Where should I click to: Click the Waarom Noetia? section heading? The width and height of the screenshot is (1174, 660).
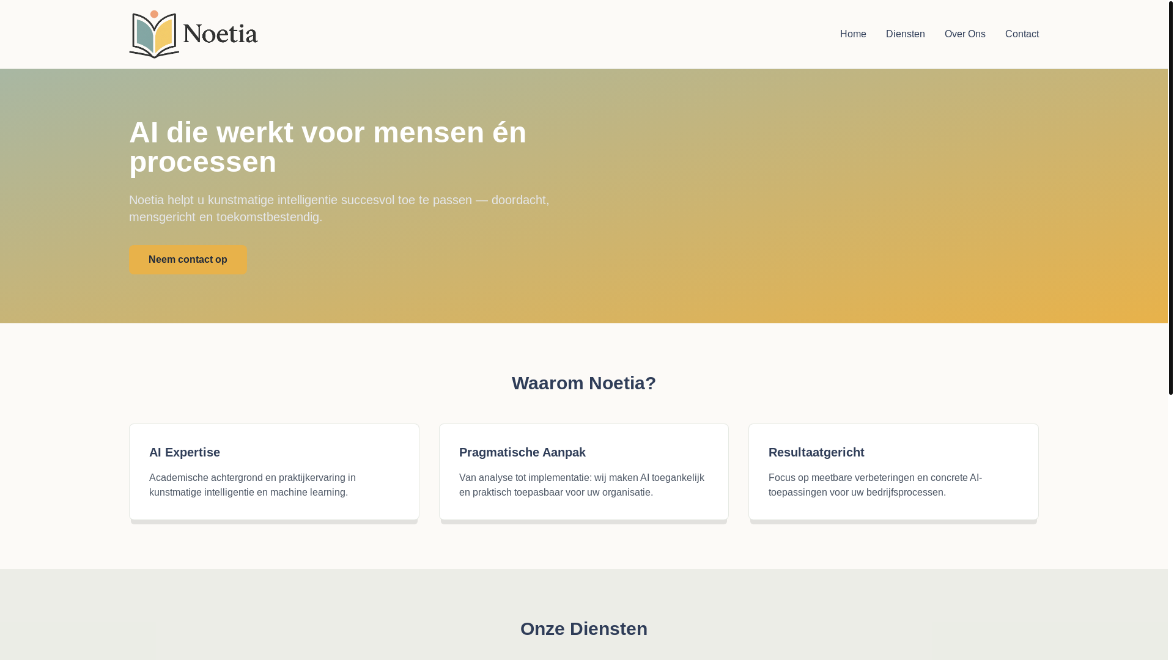584,383
